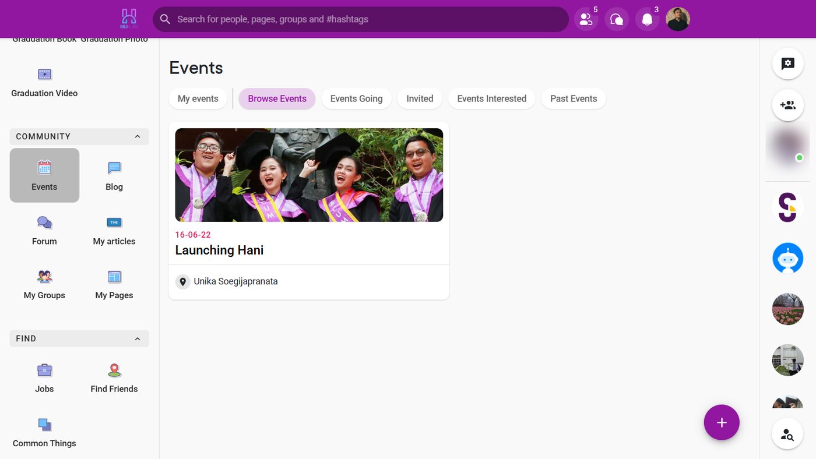Switch to the Past Events tab
This screenshot has height=459, width=816.
(574, 98)
